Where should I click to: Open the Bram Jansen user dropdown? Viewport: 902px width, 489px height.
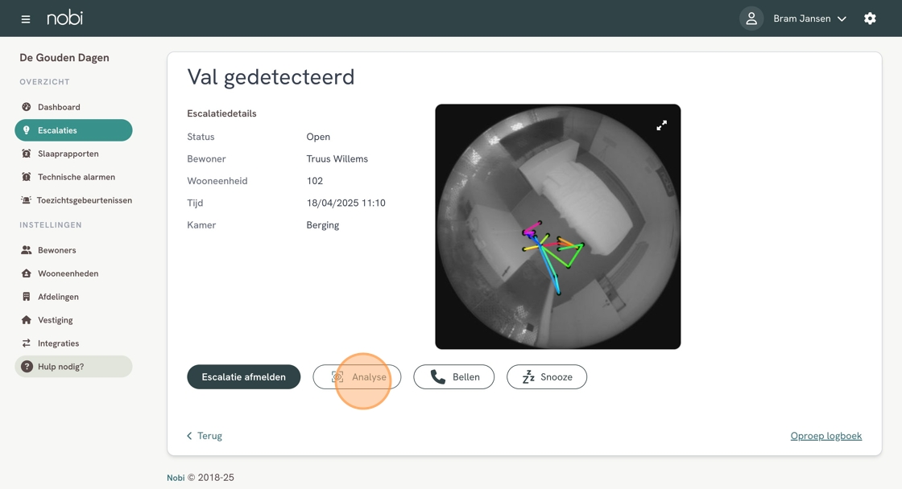click(x=809, y=18)
